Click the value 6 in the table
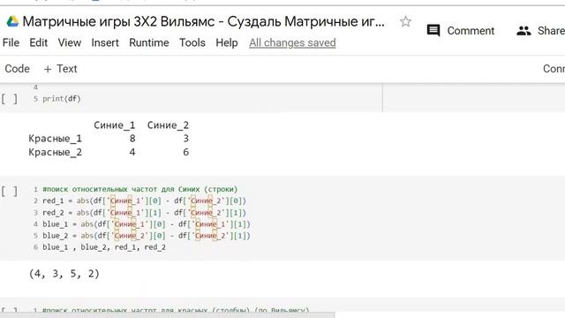The width and height of the screenshot is (565, 318). [x=185, y=152]
